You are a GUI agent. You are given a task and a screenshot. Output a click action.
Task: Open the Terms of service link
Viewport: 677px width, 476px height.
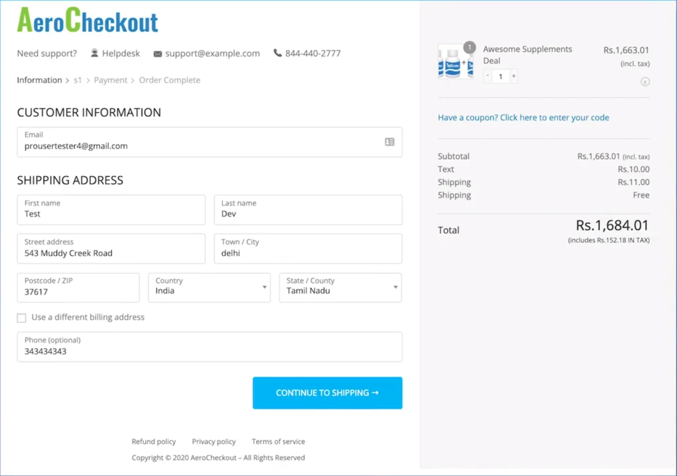pyautogui.click(x=278, y=442)
